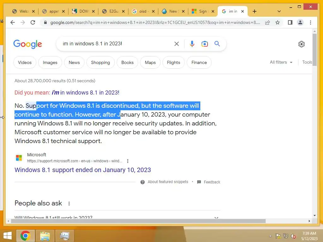This screenshot has height=242, width=323.
Task: Click the About featured snippets question icon
Action: 142,182
